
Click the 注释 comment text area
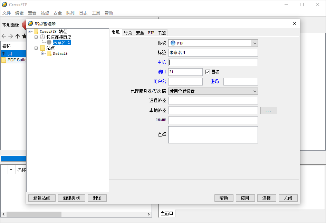click(x=213, y=135)
